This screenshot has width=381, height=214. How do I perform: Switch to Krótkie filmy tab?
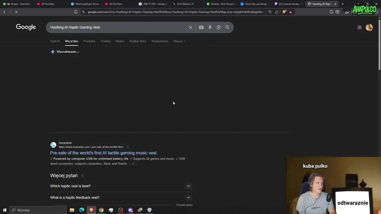click(x=138, y=41)
